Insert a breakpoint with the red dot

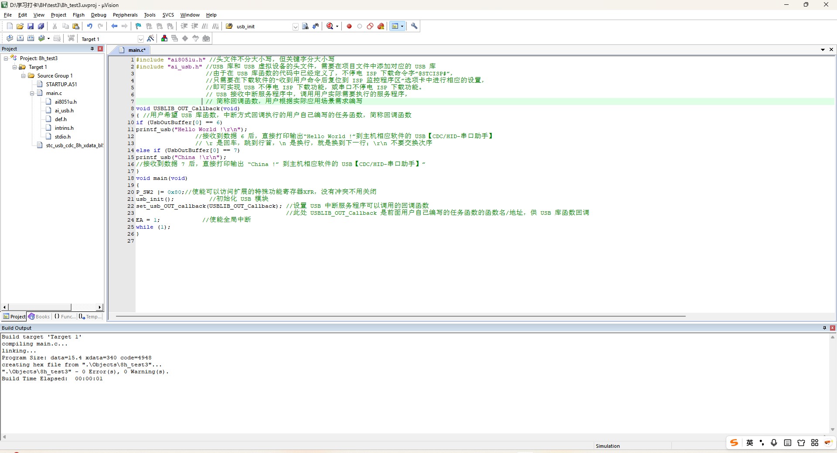(x=349, y=26)
